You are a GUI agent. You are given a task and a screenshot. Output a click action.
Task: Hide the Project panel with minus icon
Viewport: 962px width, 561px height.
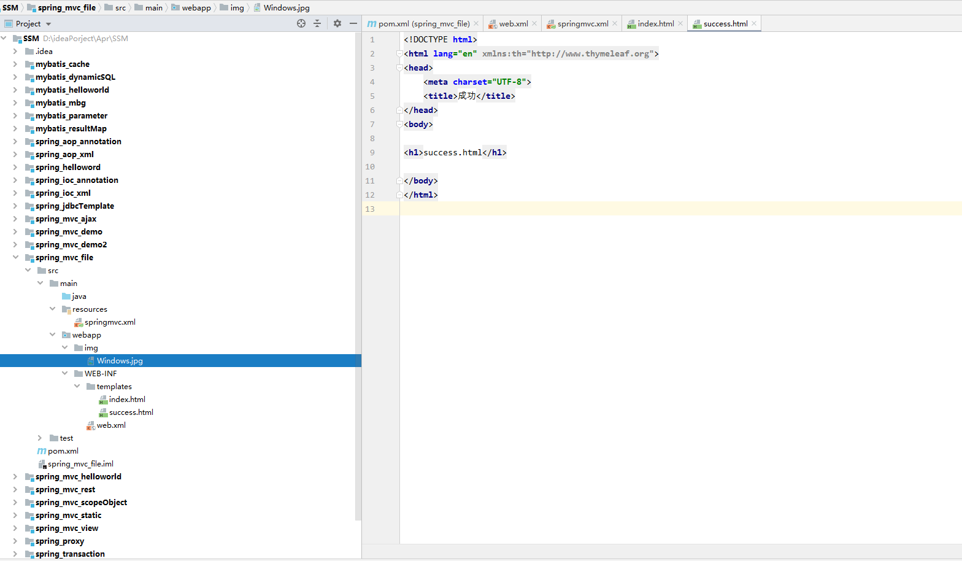[x=353, y=23]
